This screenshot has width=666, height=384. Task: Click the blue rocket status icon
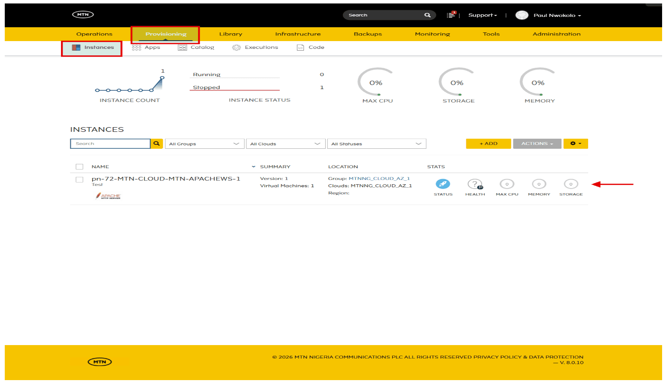(x=443, y=184)
